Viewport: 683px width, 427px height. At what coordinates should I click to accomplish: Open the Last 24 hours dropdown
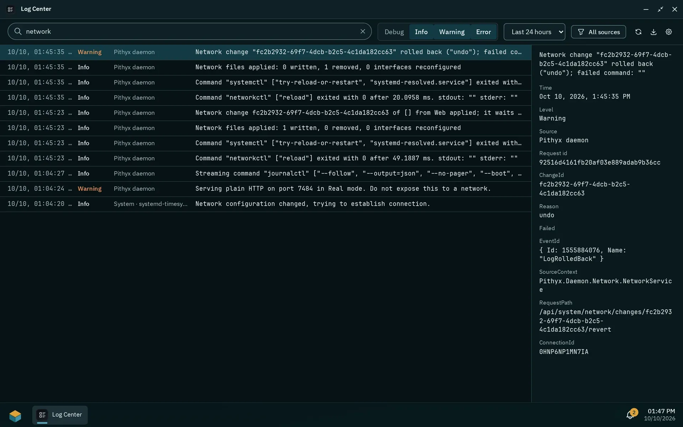(534, 32)
